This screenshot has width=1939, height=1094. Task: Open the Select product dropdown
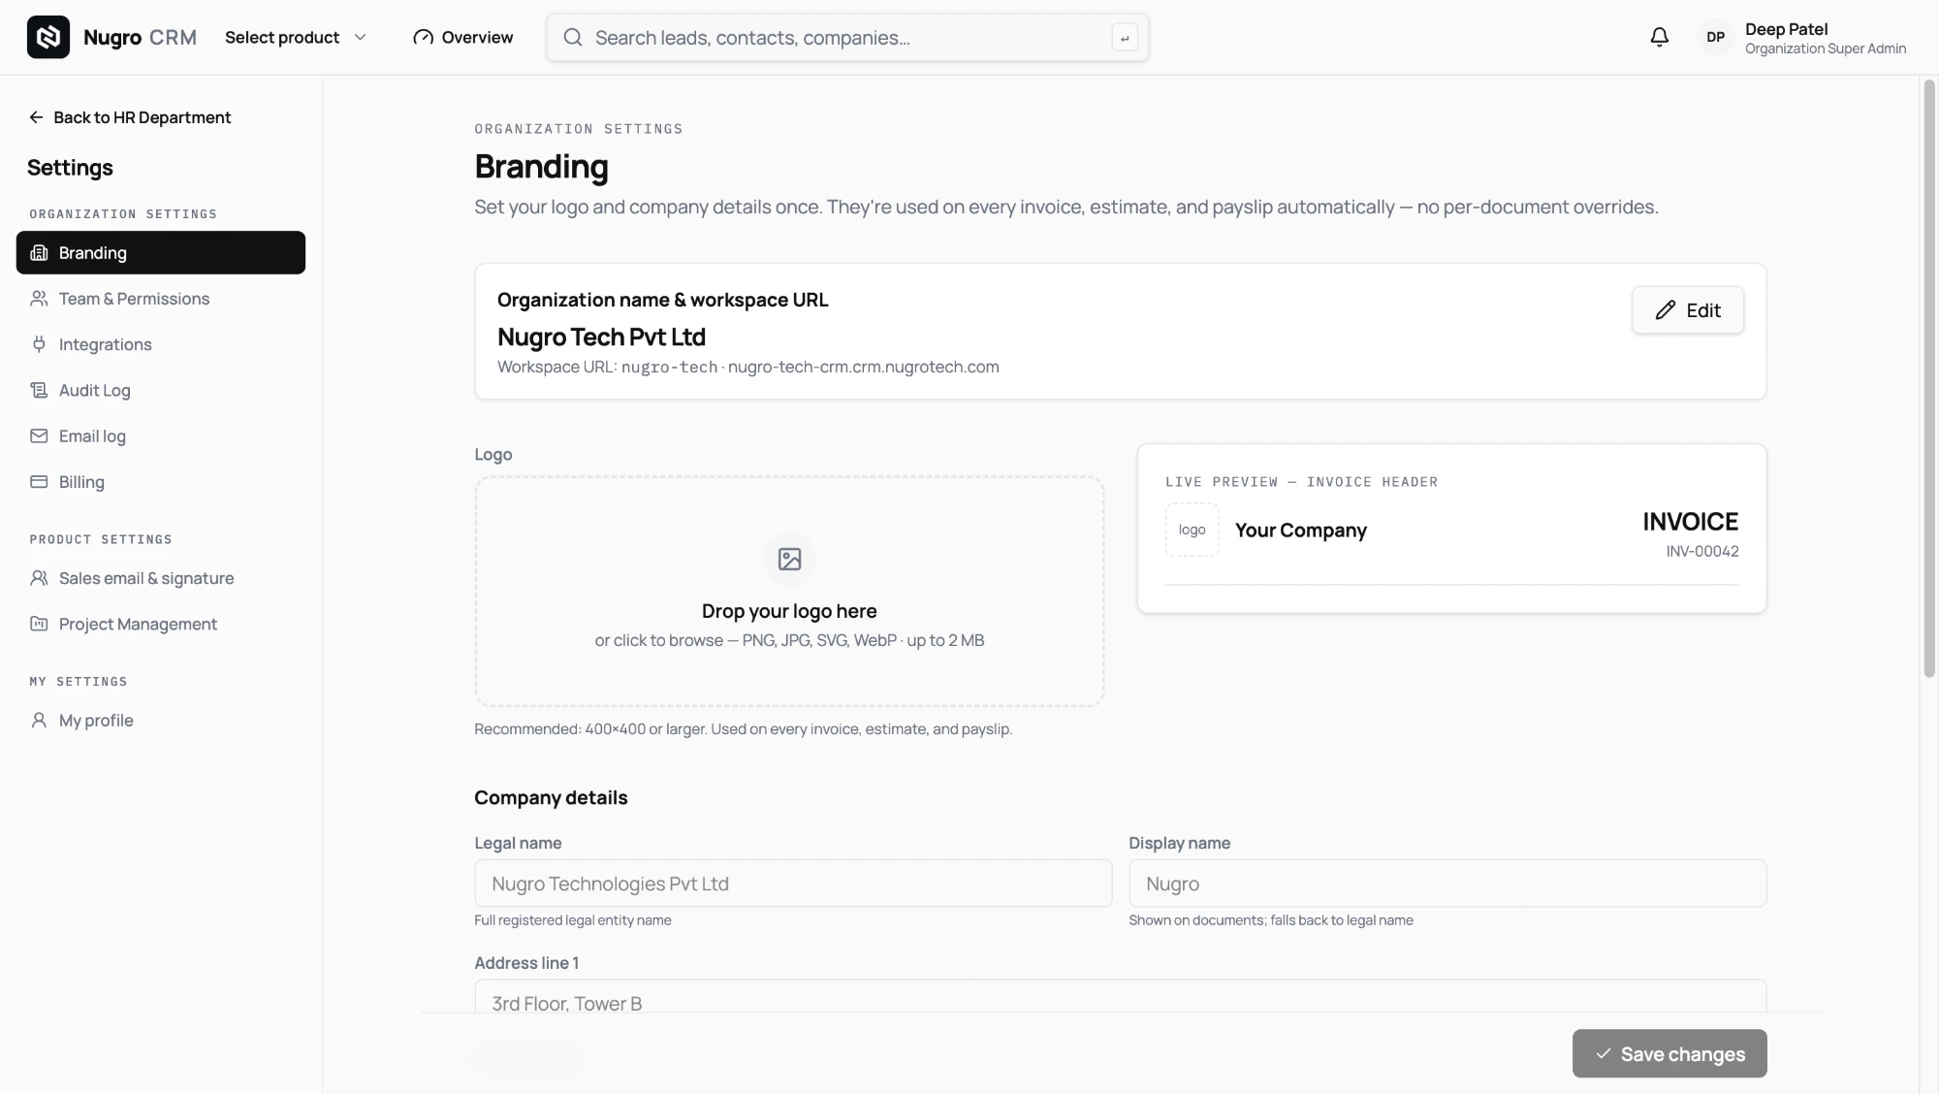[x=296, y=37]
